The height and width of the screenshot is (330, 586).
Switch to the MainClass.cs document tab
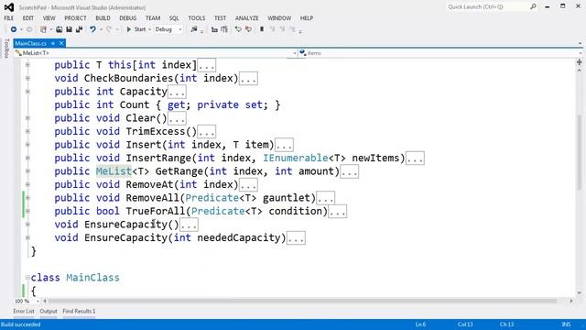31,43
